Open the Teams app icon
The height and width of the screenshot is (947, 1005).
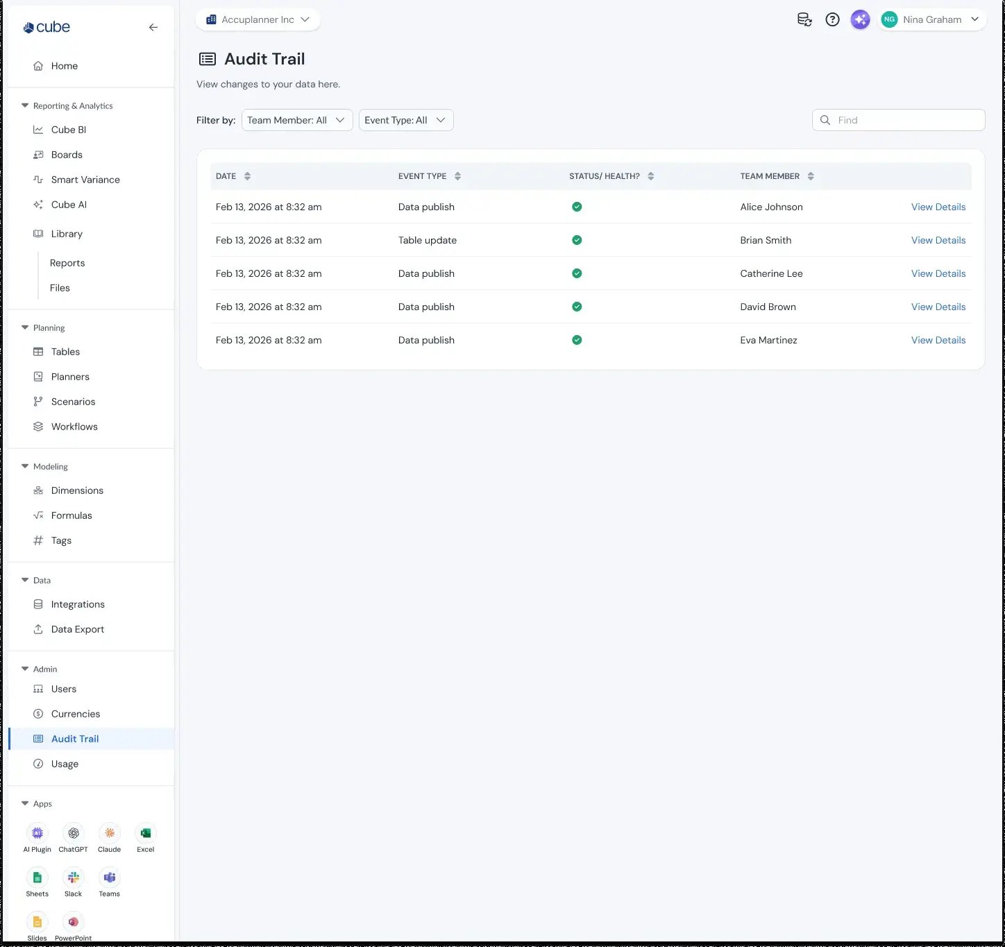(110, 877)
